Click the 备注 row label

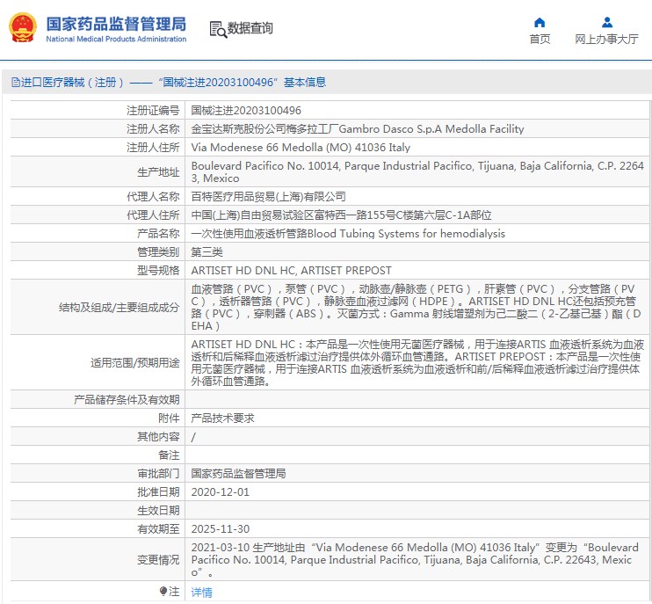(169, 455)
